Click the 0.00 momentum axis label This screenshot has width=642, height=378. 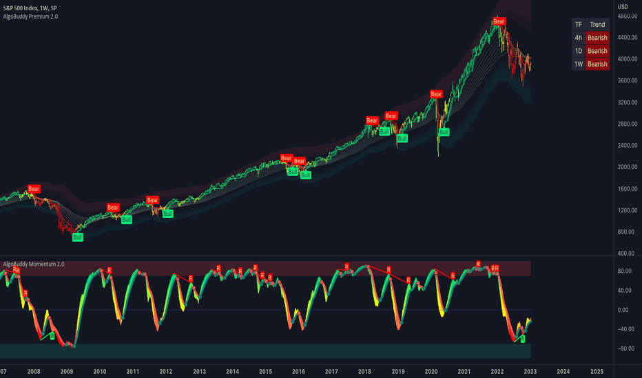click(623, 310)
